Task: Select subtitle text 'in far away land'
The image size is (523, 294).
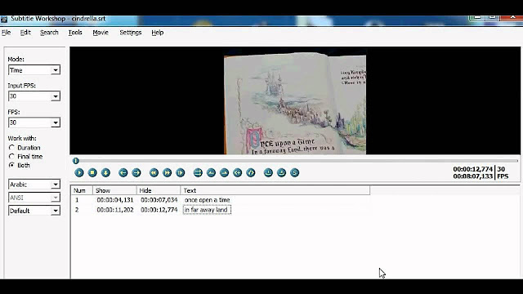Action: (x=207, y=210)
